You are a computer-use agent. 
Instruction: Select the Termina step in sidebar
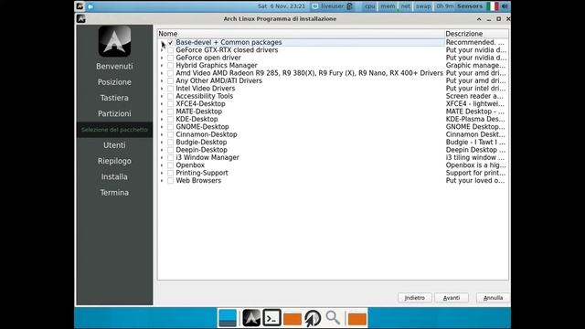pos(114,193)
